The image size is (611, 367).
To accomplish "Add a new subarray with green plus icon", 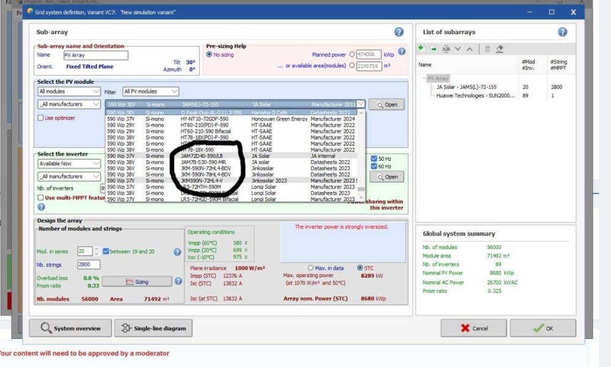I will pyautogui.click(x=422, y=49).
